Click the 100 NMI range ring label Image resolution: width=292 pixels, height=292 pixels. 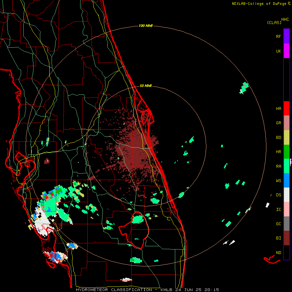(146, 26)
